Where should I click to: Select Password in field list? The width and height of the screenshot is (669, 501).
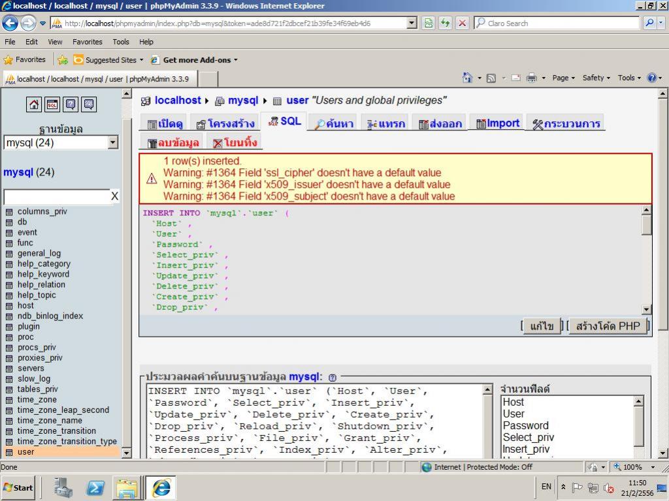coord(525,425)
